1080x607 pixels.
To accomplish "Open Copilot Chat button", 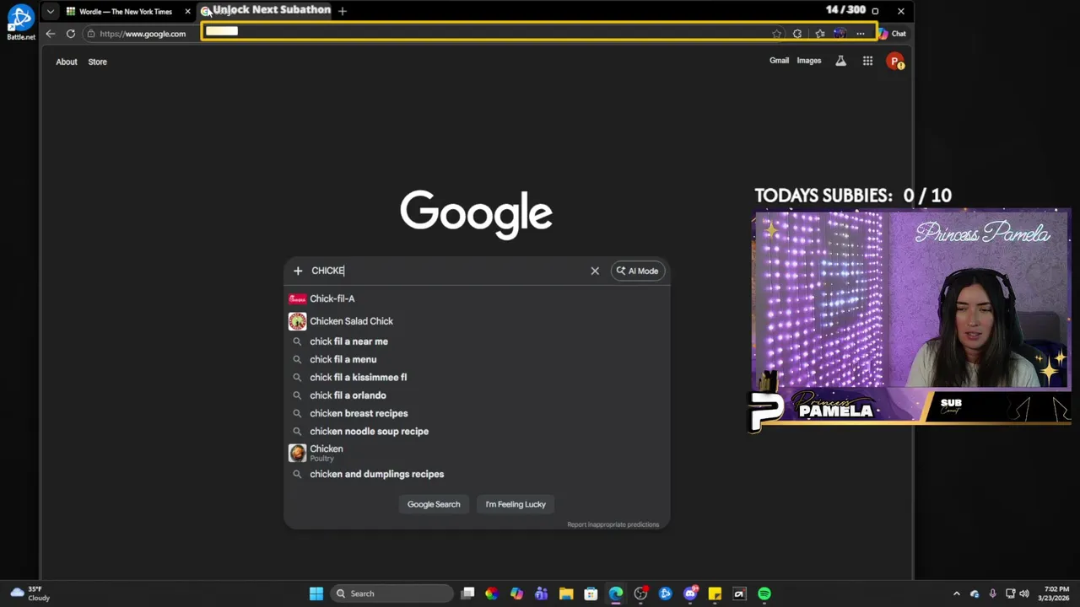I will point(893,34).
